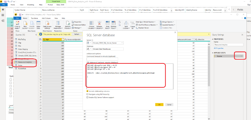Click Sort ascending icon
The image size is (251, 120).
click(120, 22)
